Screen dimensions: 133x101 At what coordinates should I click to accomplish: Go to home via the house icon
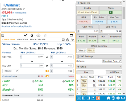point(108,98)
